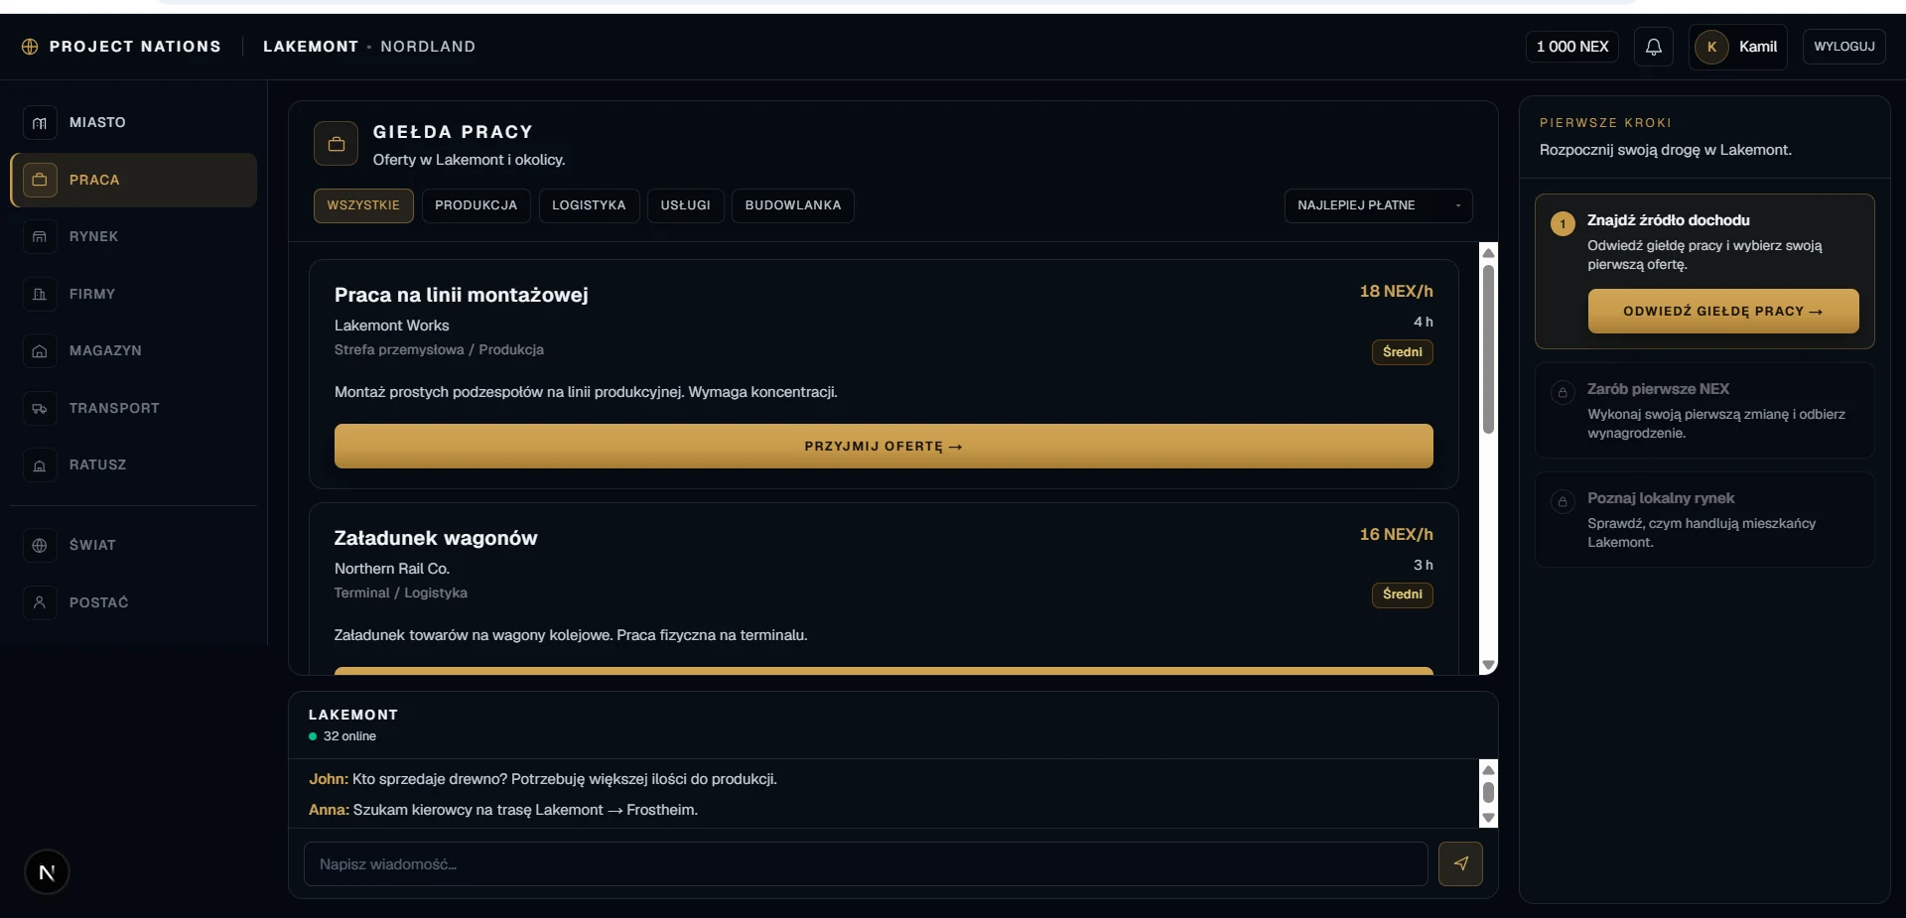The image size is (1906, 918).
Task: Click the Praca briefcase icon in sidebar
Action: [x=40, y=180]
